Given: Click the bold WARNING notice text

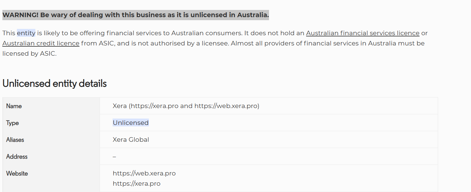Looking at the screenshot, I should click(135, 15).
